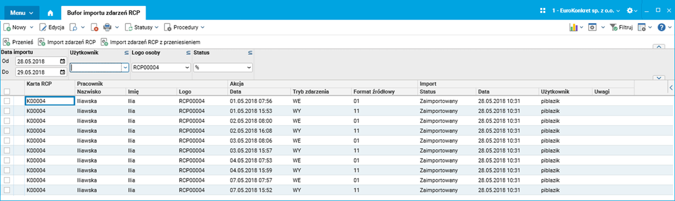Click the printer icon in toolbar
675x201 pixels.
(107, 28)
